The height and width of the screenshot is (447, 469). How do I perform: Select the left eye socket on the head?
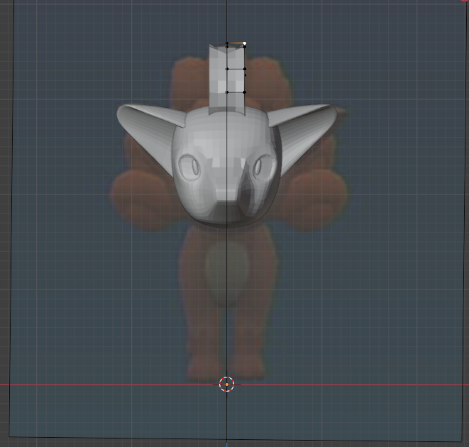pos(189,167)
